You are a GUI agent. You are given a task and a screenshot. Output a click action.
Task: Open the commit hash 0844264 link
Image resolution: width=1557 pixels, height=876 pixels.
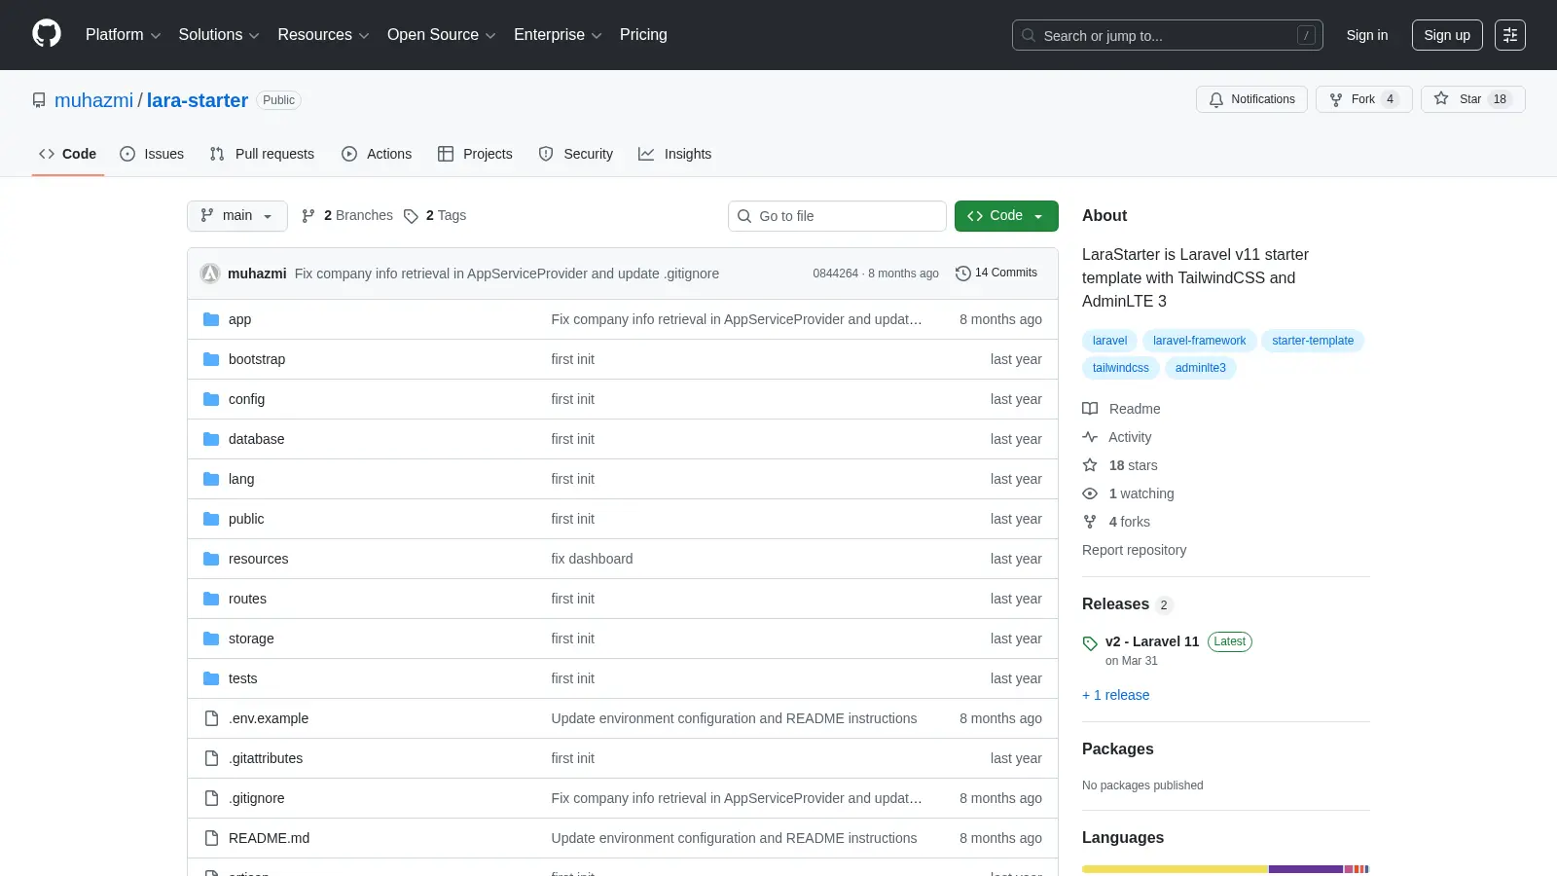pyautogui.click(x=836, y=274)
